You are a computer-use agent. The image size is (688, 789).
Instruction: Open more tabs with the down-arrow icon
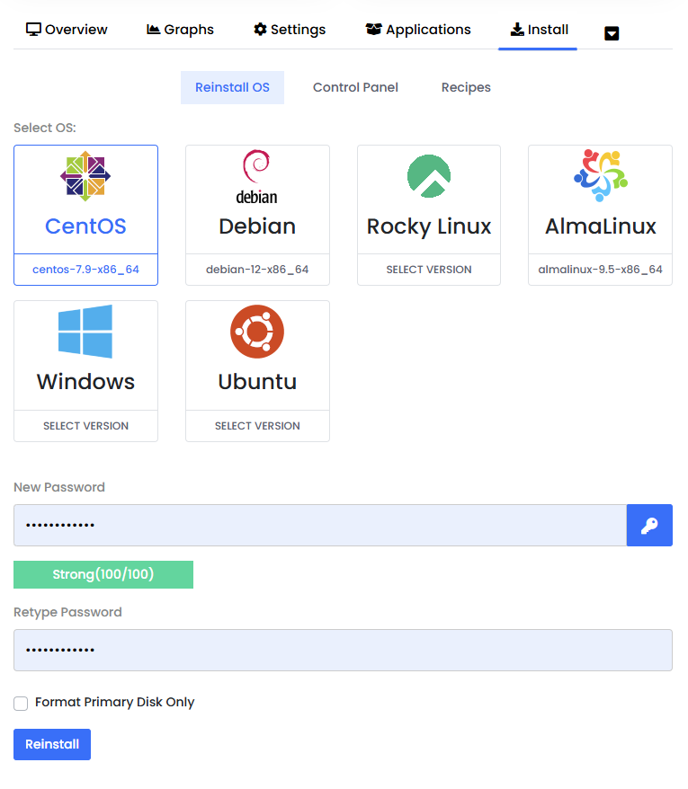tap(612, 34)
